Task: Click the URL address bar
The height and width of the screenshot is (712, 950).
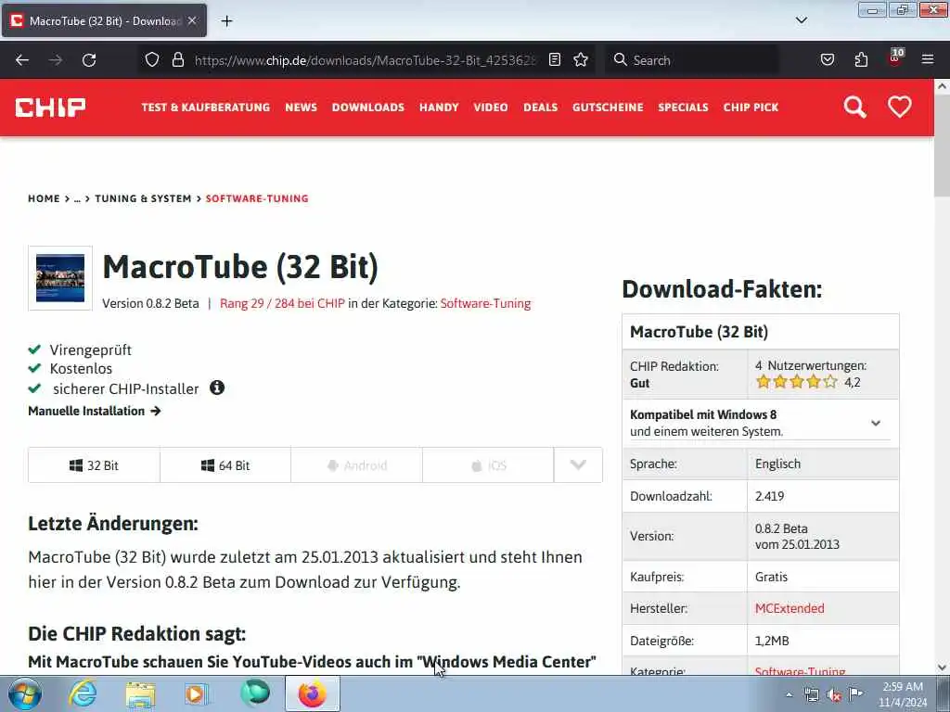Action: click(x=366, y=60)
